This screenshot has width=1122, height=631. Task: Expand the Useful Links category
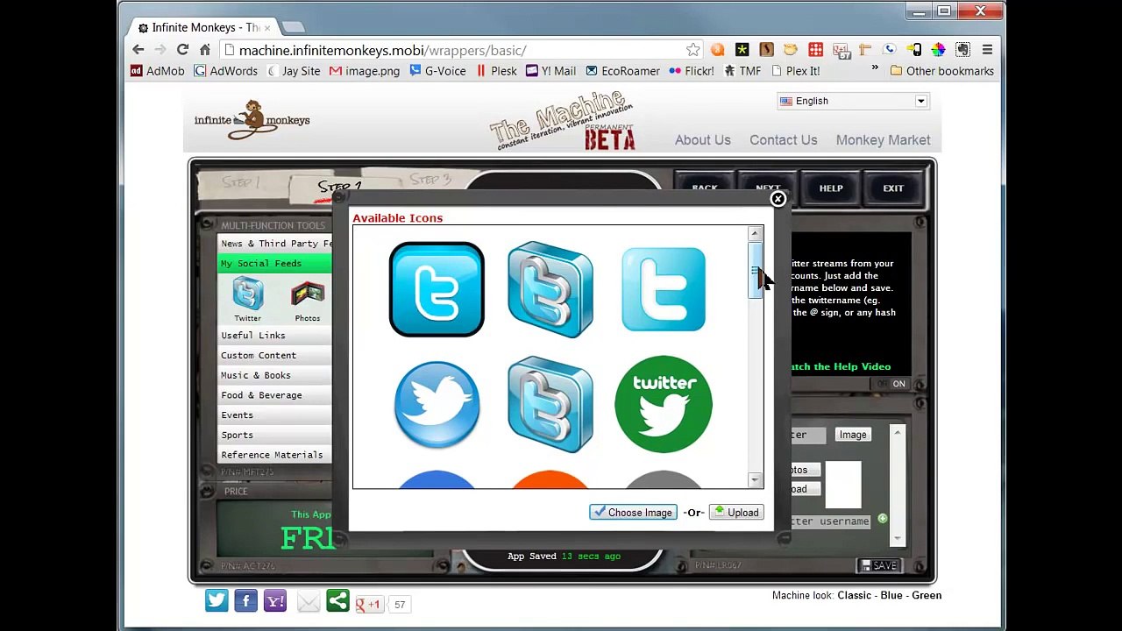coord(275,336)
